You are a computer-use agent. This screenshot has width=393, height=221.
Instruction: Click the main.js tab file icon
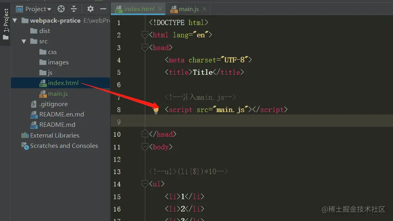pyautogui.click(x=174, y=9)
